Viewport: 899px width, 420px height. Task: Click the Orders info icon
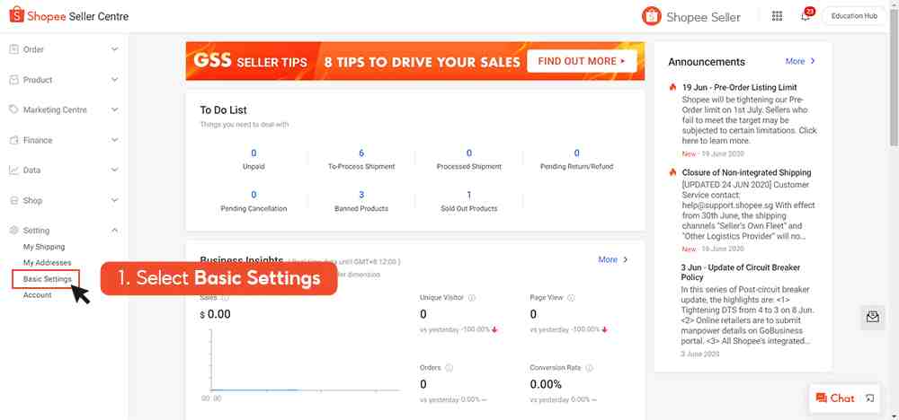click(x=449, y=368)
